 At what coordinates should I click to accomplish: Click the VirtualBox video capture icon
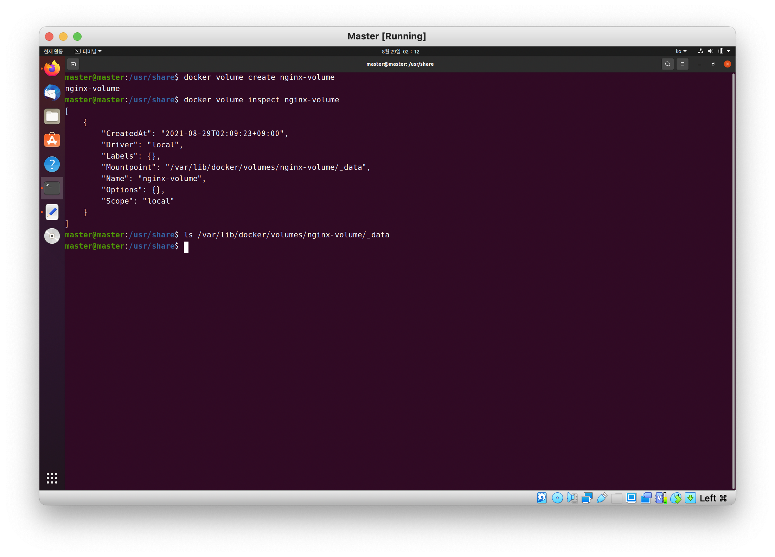tap(646, 498)
